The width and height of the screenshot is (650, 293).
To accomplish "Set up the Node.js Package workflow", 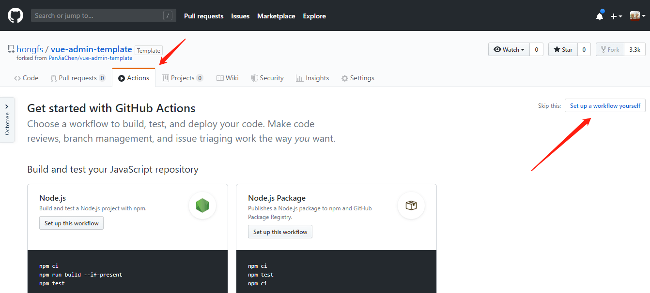I will (280, 232).
